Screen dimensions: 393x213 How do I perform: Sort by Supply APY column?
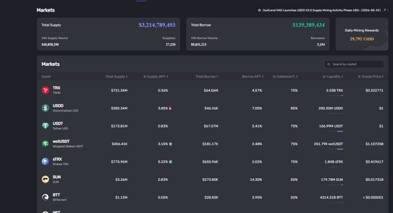pyautogui.click(x=157, y=76)
